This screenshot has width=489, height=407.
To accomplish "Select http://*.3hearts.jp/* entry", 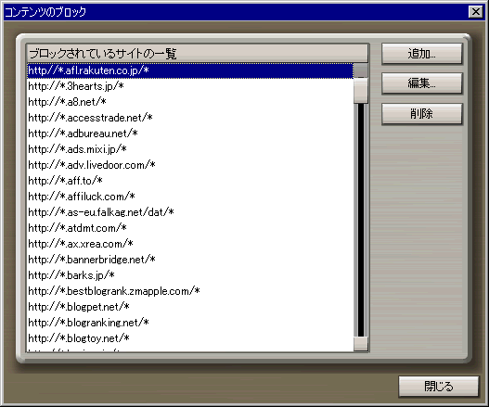I will pos(190,86).
